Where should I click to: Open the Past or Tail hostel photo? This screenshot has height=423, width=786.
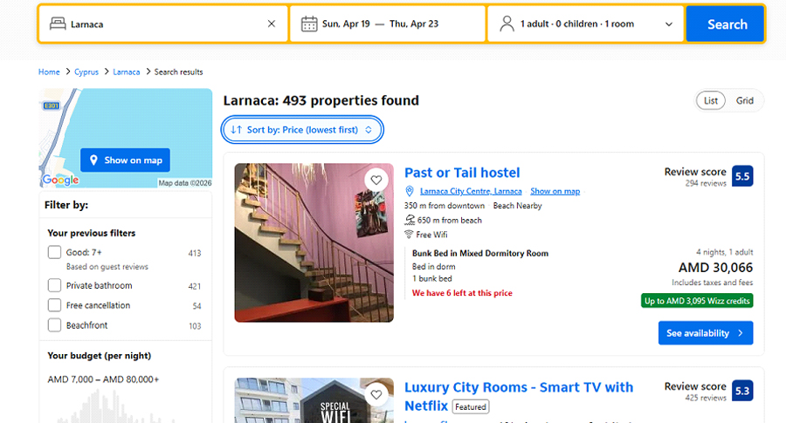[x=314, y=242]
